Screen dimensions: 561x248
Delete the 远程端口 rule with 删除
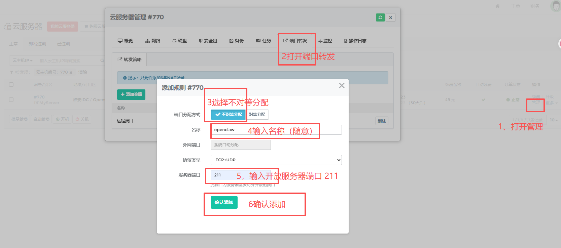[382, 121]
